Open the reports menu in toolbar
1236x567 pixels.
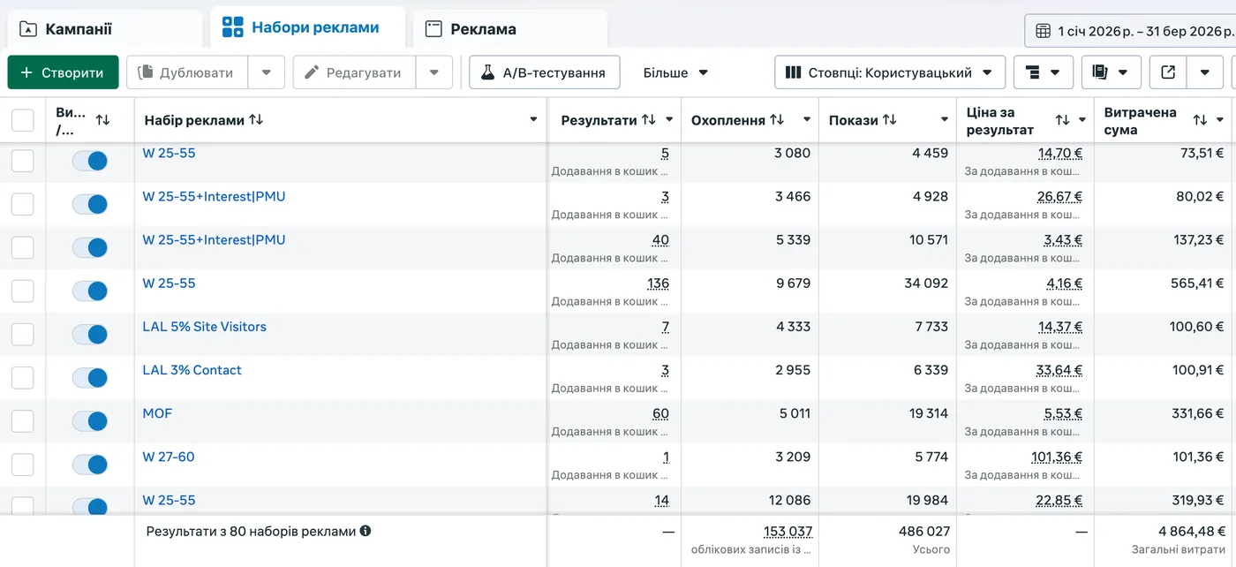pyautogui.click(x=1112, y=72)
